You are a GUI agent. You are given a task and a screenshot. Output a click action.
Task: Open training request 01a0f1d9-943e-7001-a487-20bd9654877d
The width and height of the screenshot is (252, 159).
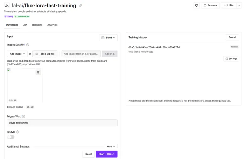pos(154,47)
